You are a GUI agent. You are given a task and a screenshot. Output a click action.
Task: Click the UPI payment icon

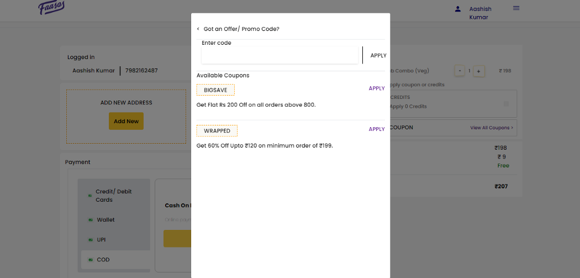(91, 240)
